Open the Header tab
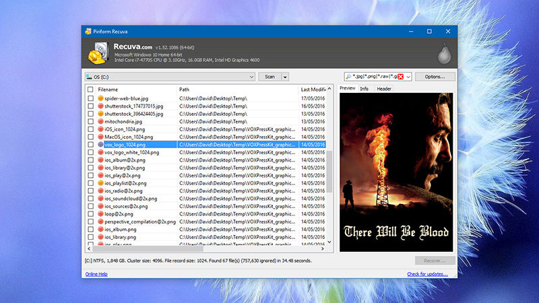The height and width of the screenshot is (303, 539). point(384,89)
